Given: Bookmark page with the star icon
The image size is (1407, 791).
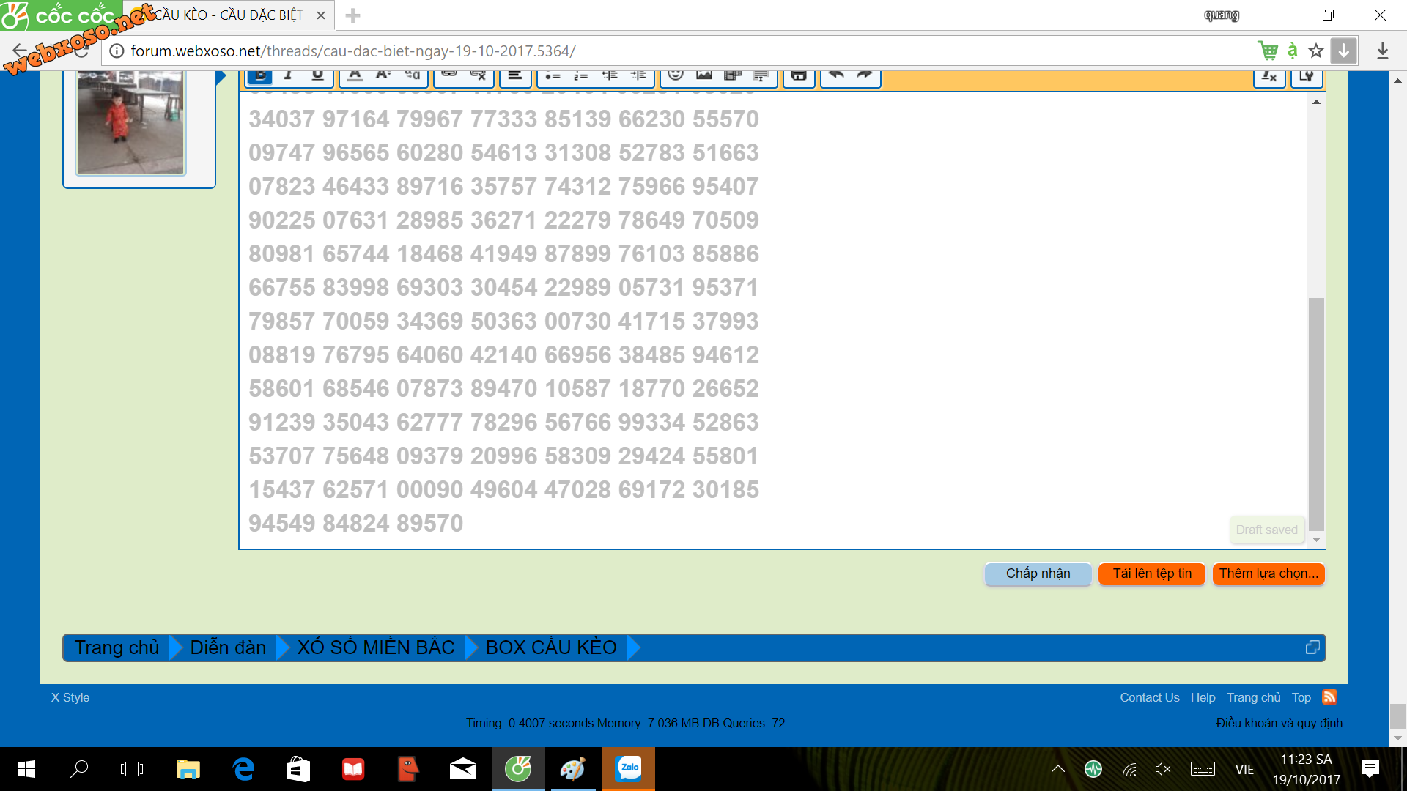Looking at the screenshot, I should [x=1316, y=51].
